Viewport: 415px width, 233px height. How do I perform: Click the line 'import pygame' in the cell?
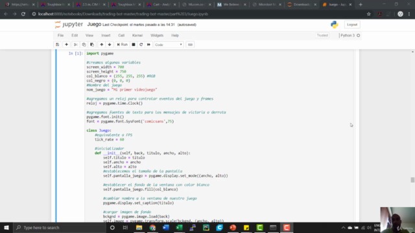(x=100, y=53)
